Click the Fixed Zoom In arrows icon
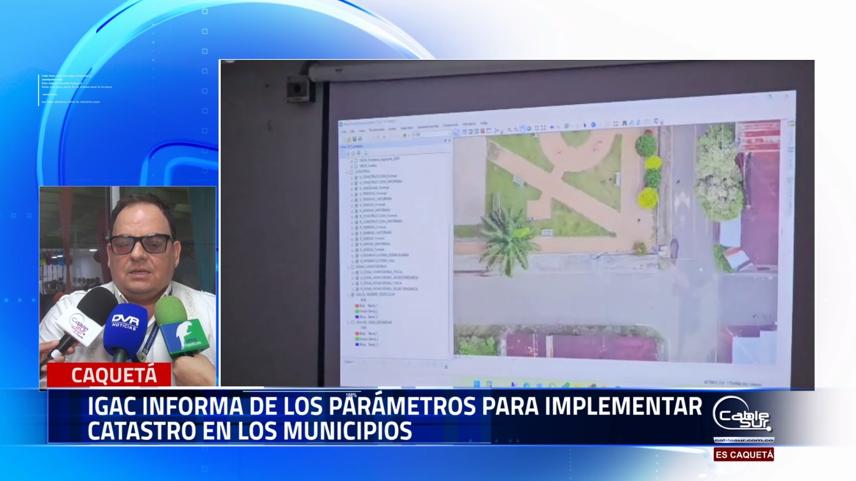856x481 pixels. (536, 128)
